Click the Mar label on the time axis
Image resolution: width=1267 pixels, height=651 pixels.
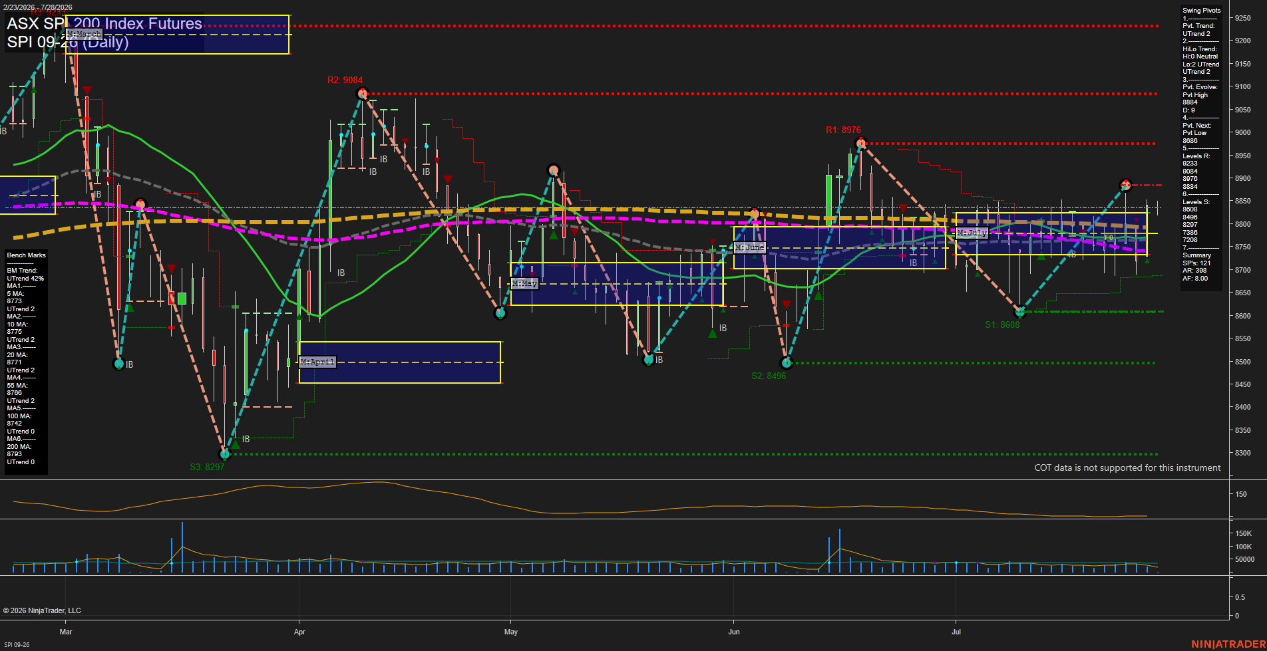(x=66, y=632)
